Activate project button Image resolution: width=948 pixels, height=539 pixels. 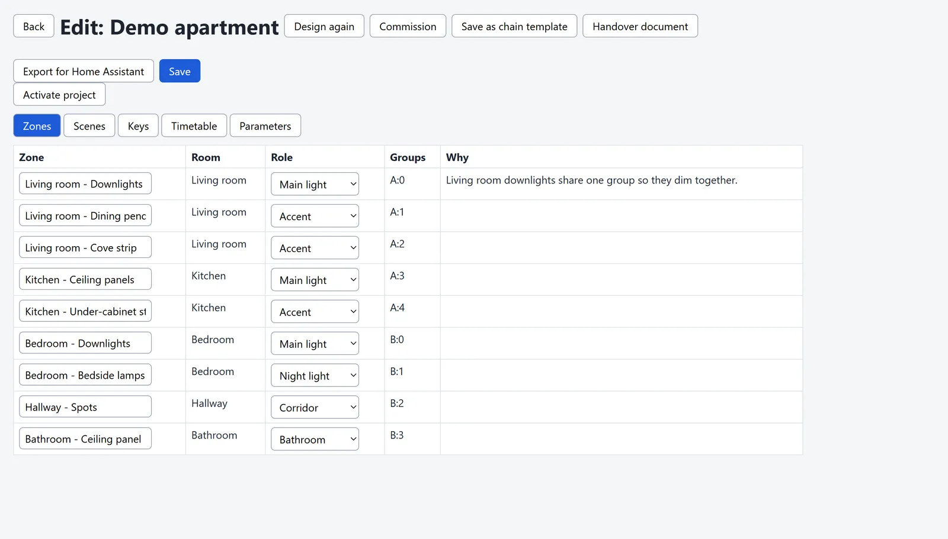pos(59,95)
